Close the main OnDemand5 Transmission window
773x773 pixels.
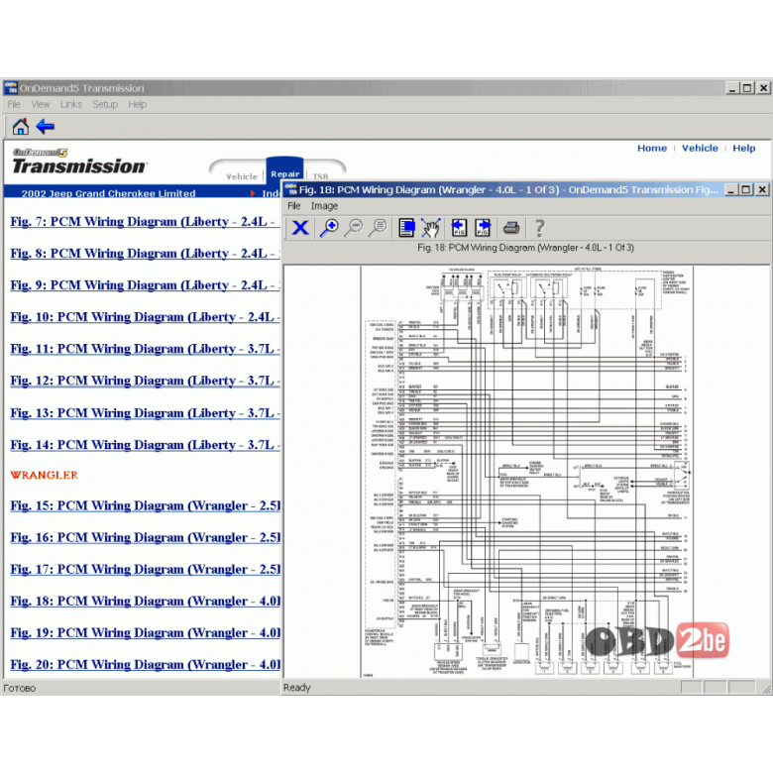point(764,88)
